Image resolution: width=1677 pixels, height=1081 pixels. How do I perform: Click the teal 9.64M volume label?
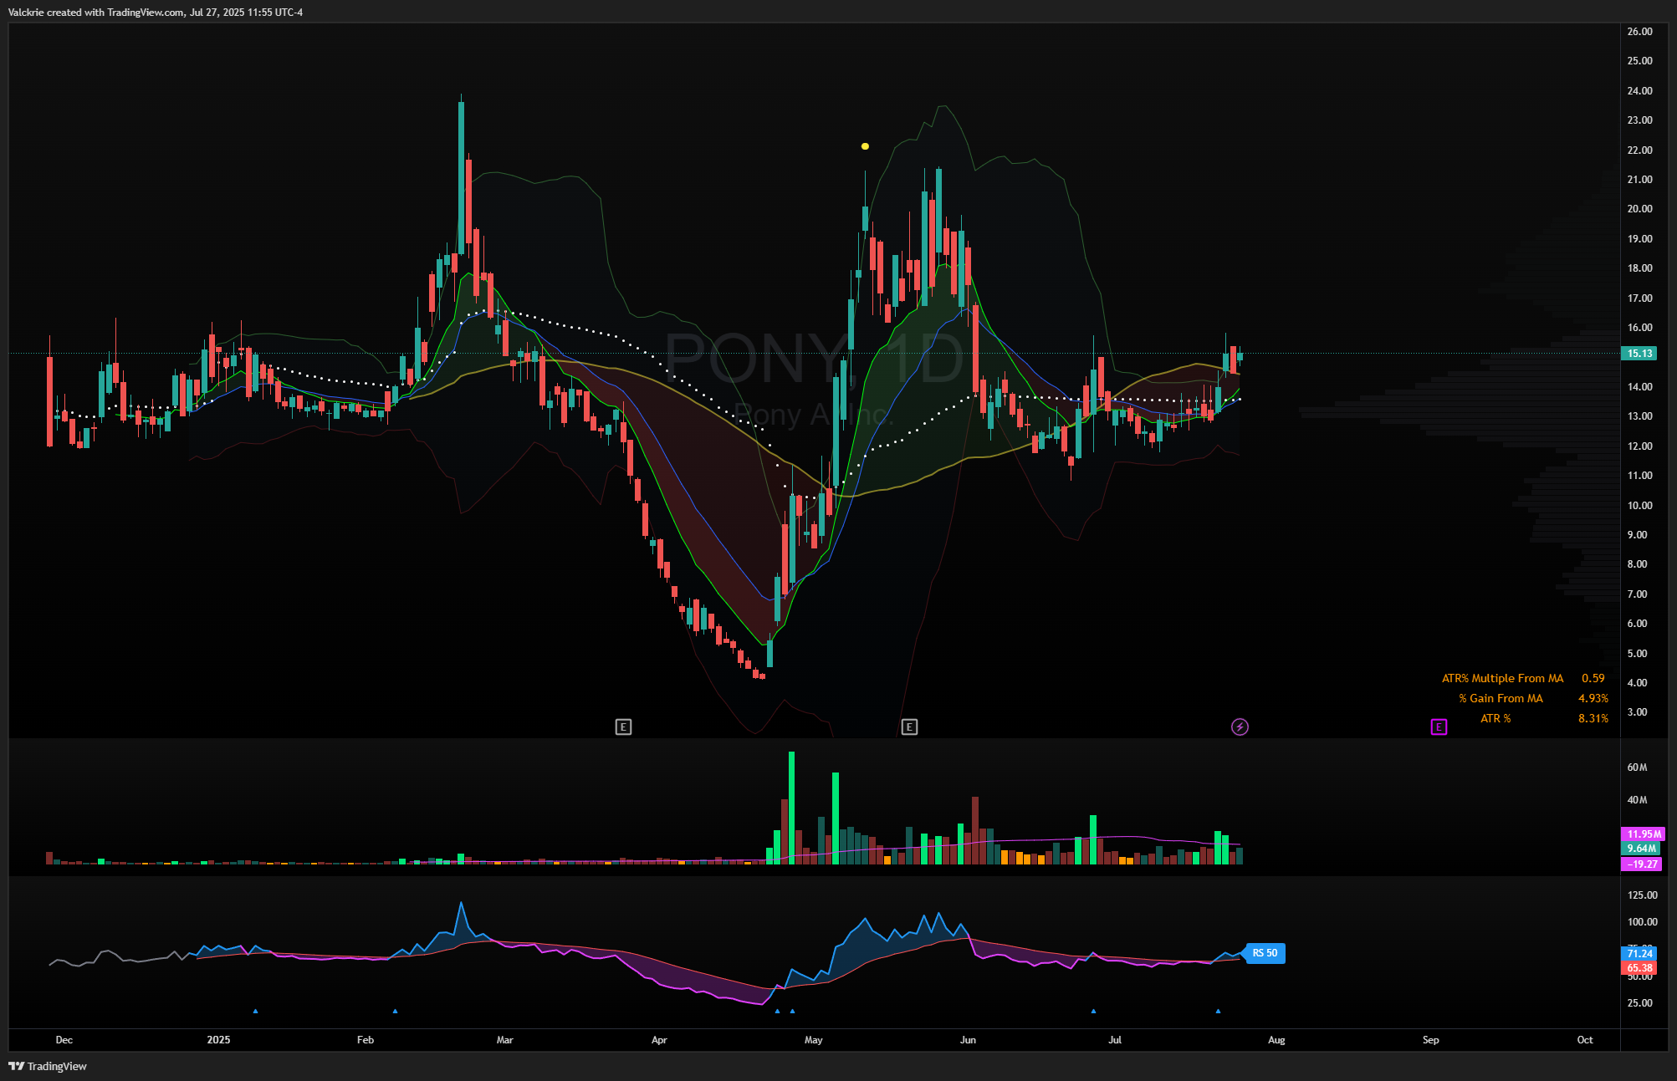(x=1641, y=849)
